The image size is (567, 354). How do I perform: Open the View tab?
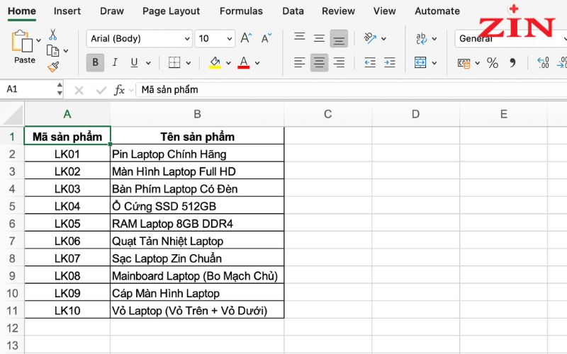[384, 11]
